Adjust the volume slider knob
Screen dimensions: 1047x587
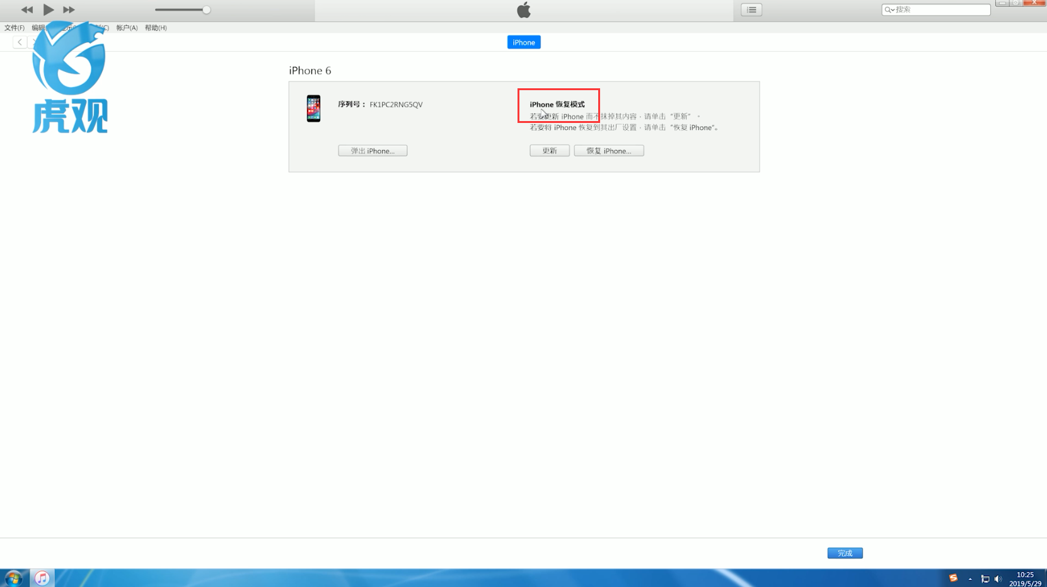(206, 9)
